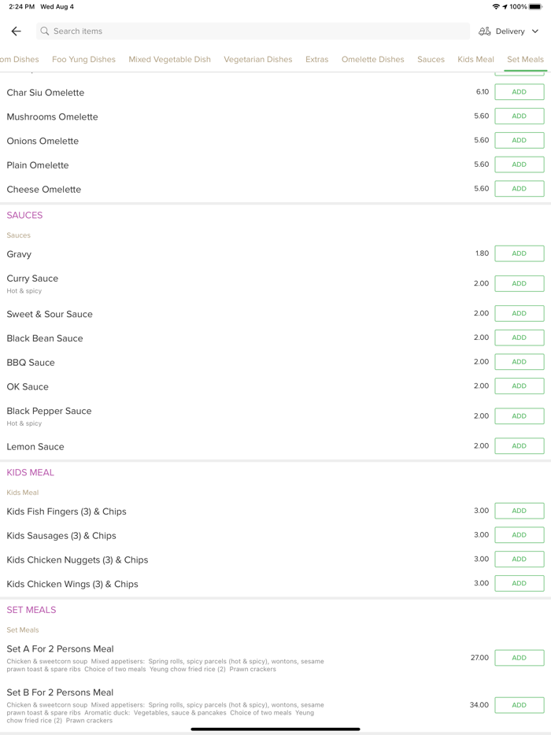Add Char Siu Omelette to order

(519, 92)
